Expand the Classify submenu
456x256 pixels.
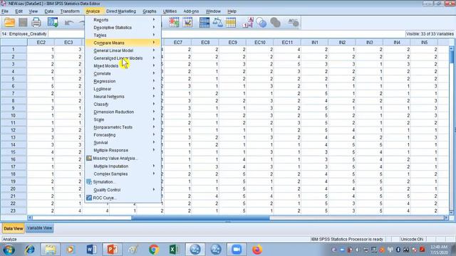coord(123,105)
